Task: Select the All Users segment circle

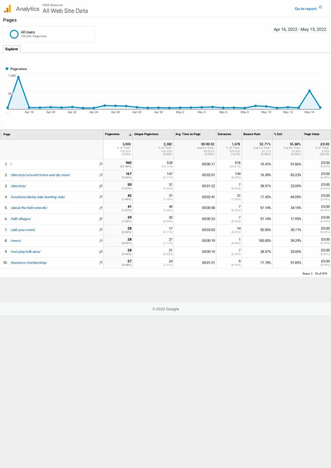Action: coord(14,34)
